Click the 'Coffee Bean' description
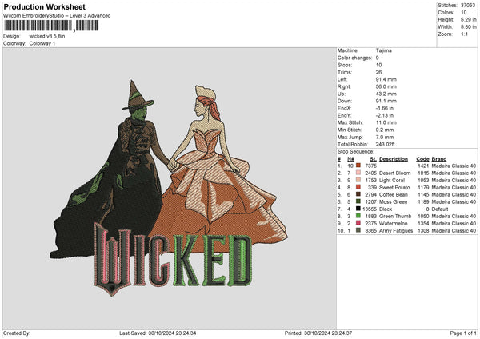480x339 pixels. click(394, 194)
